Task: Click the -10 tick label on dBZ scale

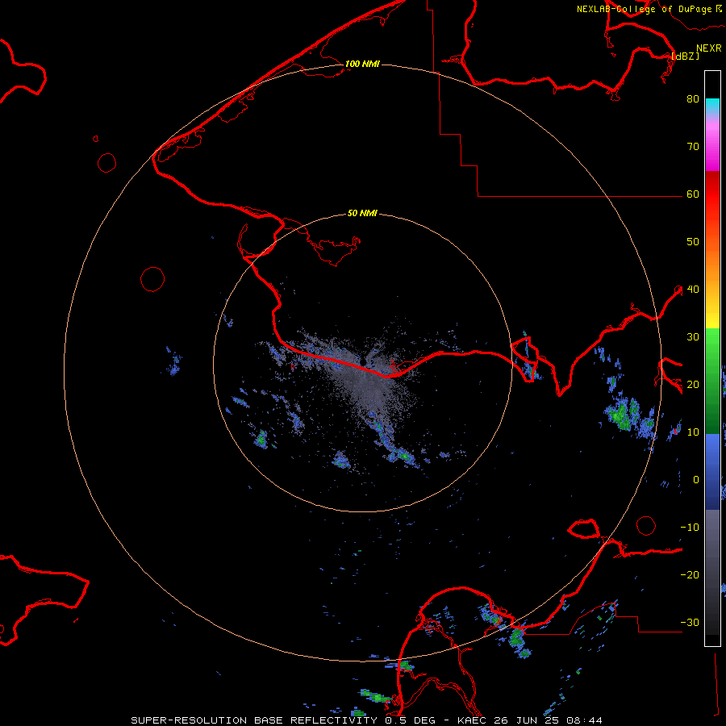Action: (690, 528)
